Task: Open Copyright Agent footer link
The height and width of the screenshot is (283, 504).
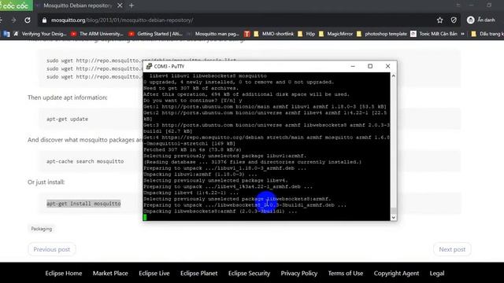Action: tap(396, 273)
